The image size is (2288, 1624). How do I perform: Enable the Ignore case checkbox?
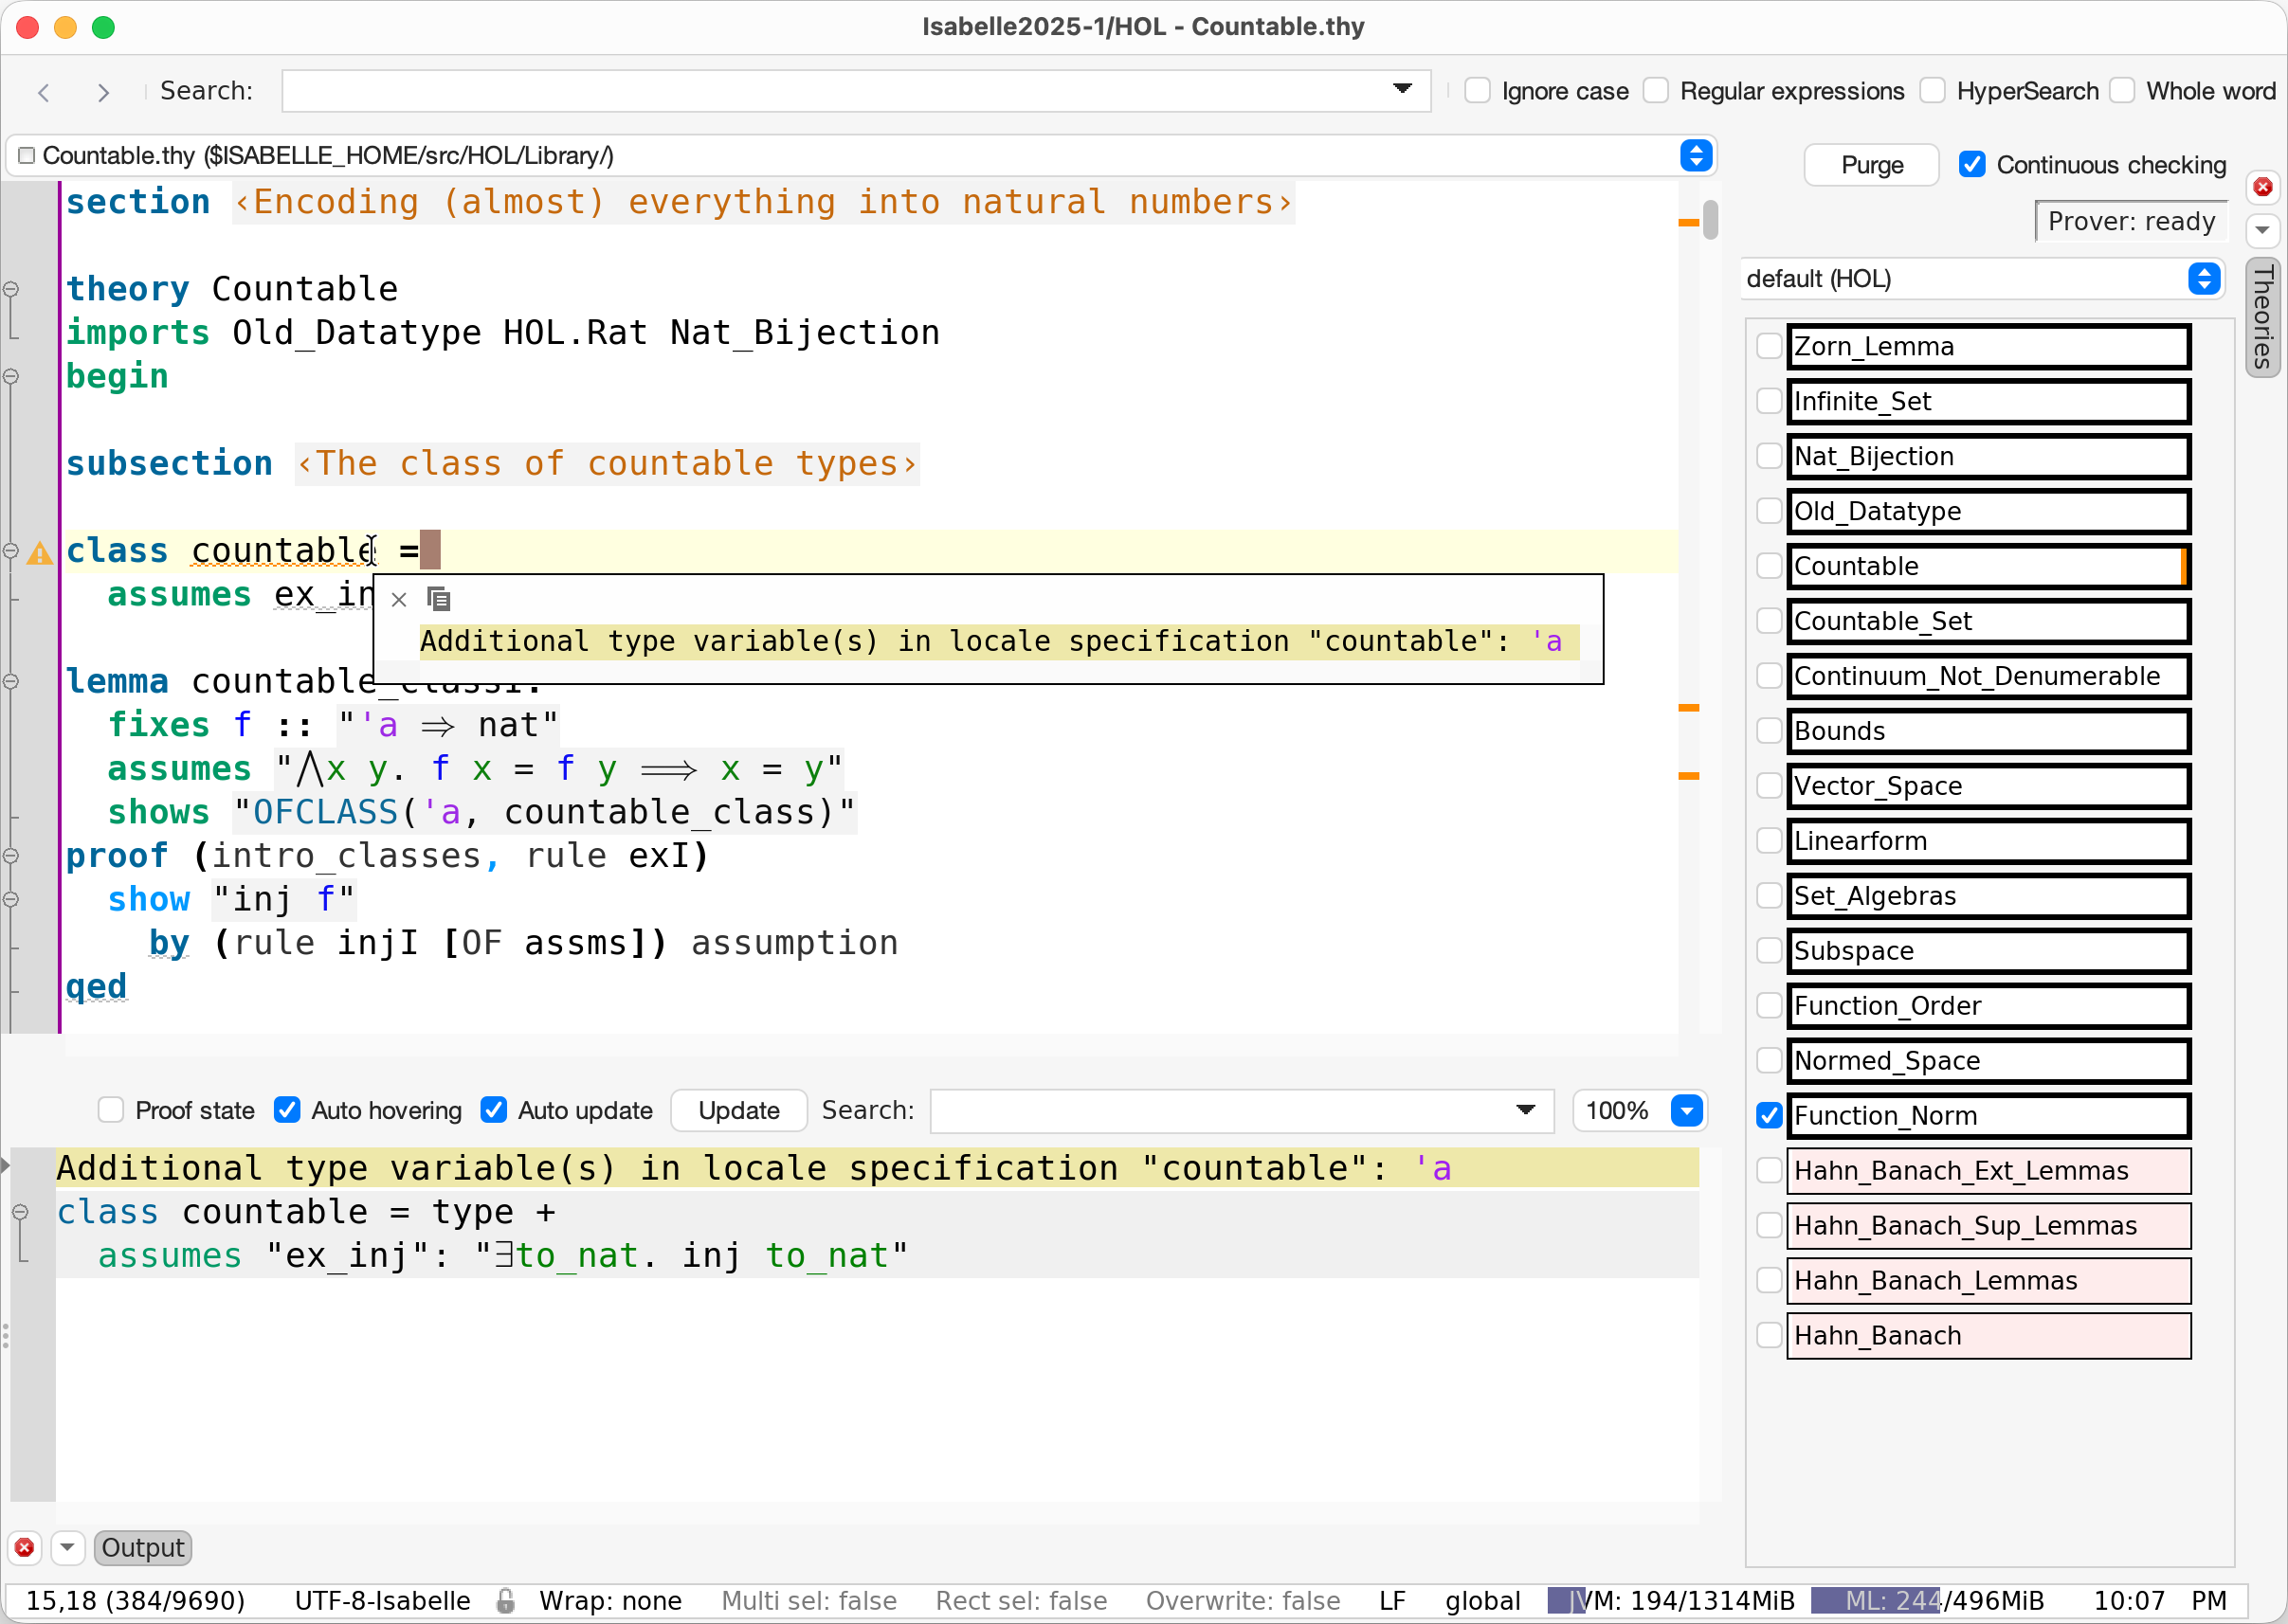pos(1477,91)
